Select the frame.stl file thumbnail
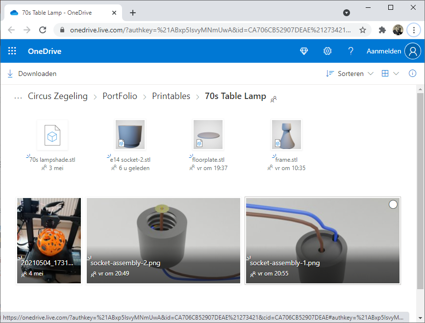425x323 pixels. click(x=286, y=134)
